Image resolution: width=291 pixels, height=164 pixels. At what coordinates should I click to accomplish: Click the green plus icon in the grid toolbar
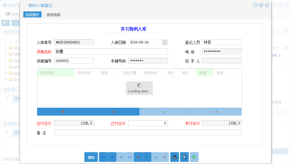click(62, 111)
